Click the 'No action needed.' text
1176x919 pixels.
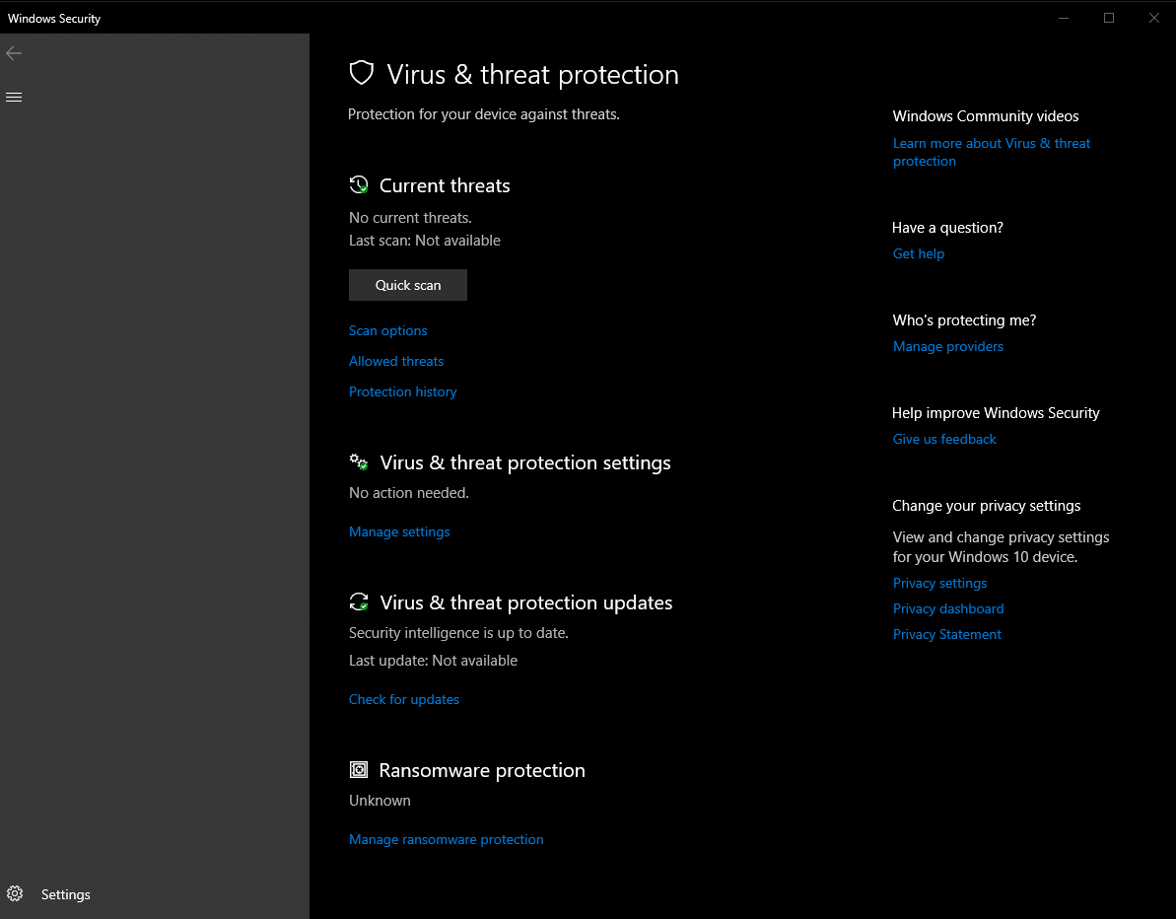tap(409, 493)
